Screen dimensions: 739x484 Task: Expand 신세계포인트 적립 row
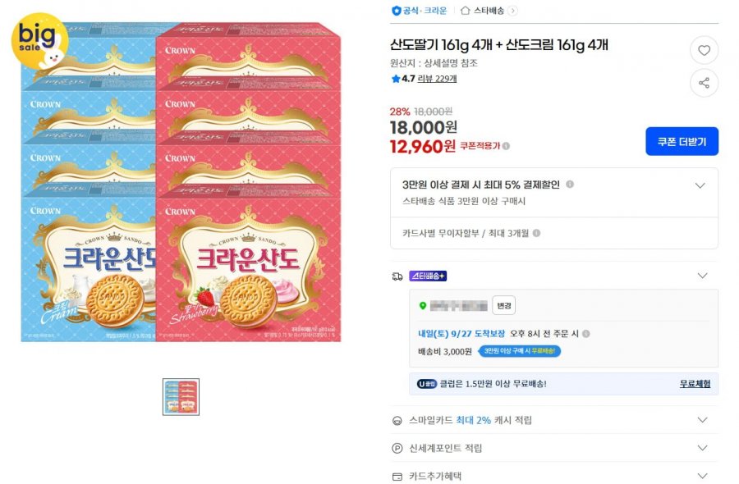click(702, 448)
